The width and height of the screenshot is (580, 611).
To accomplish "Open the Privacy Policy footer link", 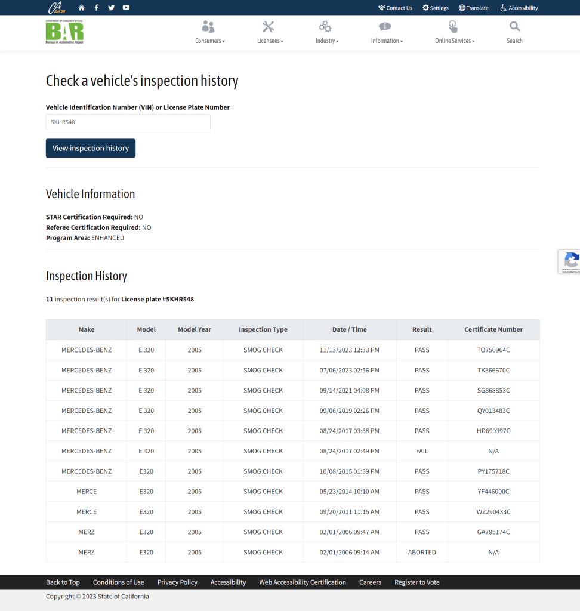I will 177,582.
